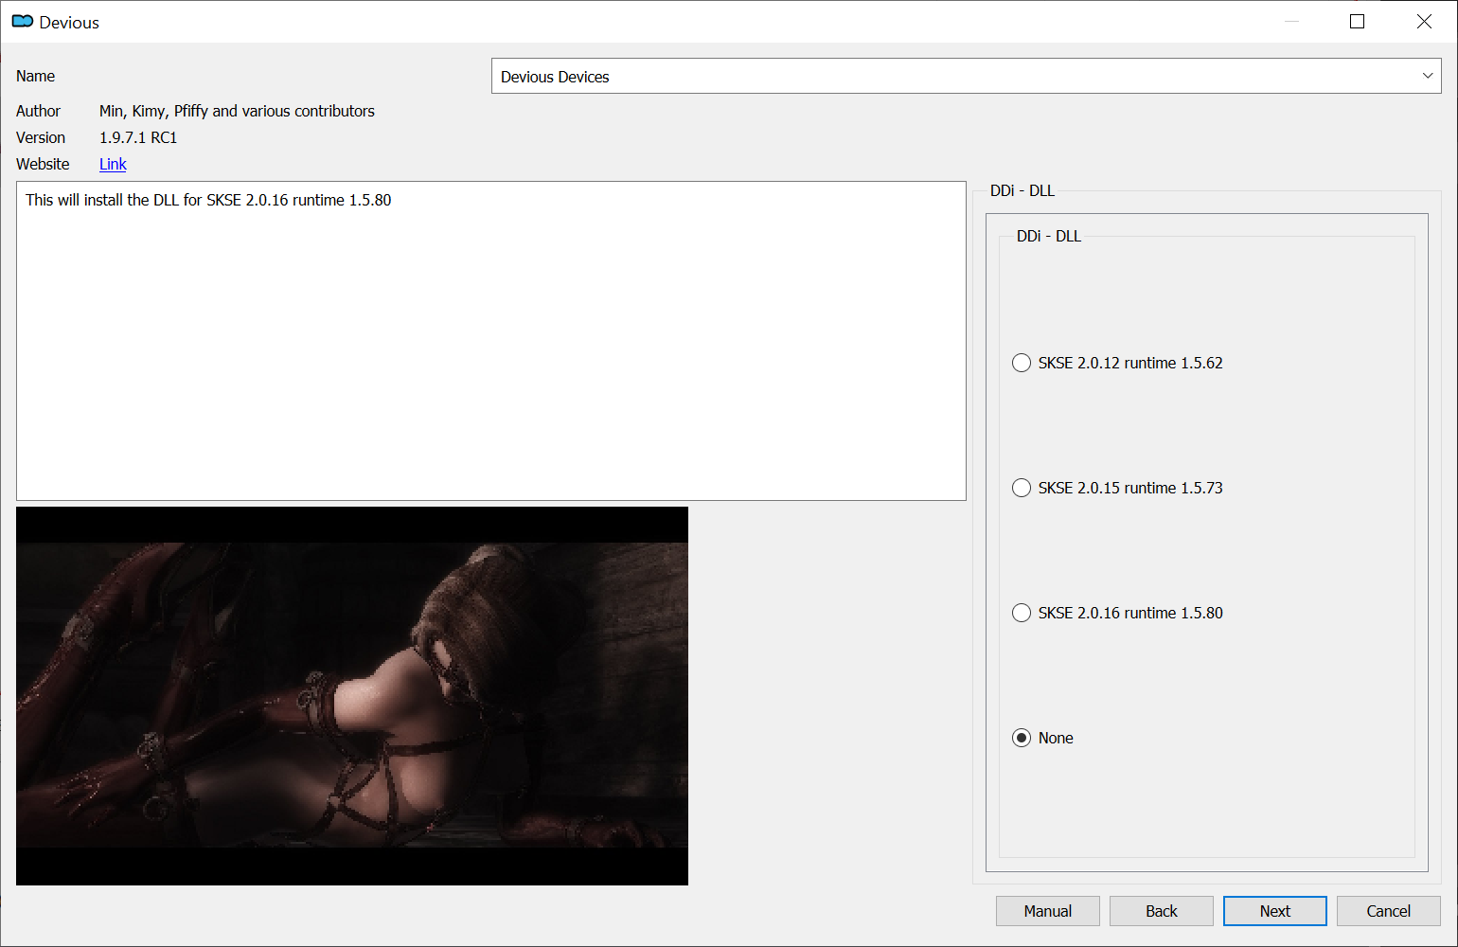This screenshot has height=947, width=1458.
Task: Close the Devious window
Action: pos(1424,22)
